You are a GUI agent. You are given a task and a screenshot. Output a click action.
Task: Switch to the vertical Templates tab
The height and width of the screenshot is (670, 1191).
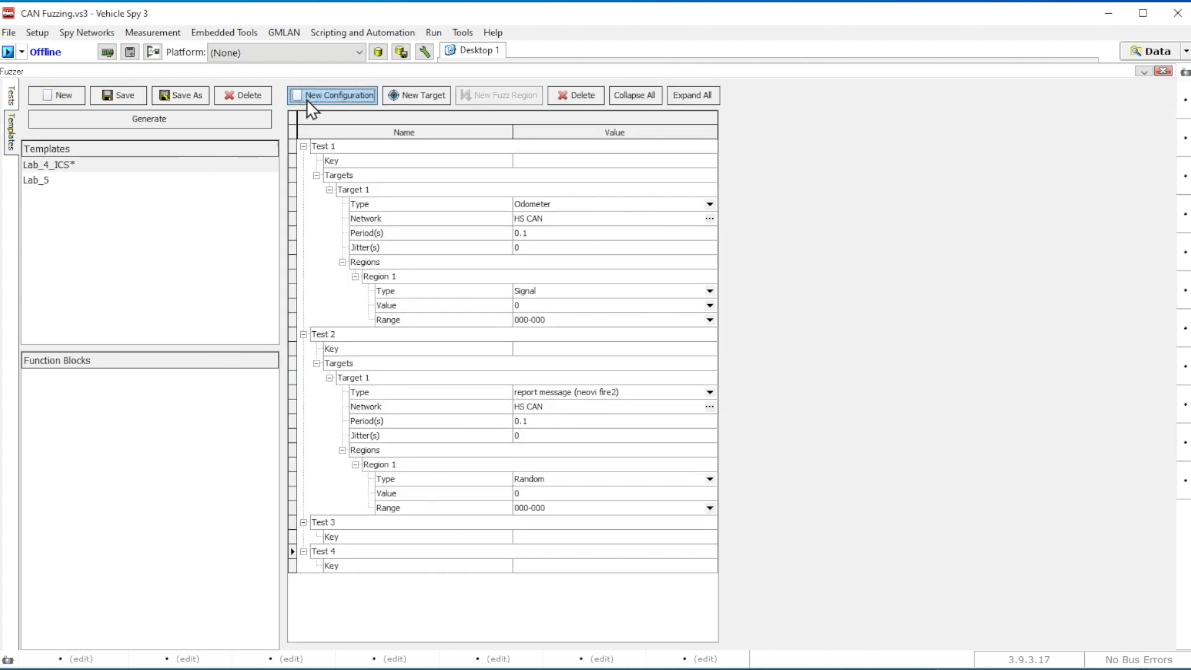[x=11, y=132]
